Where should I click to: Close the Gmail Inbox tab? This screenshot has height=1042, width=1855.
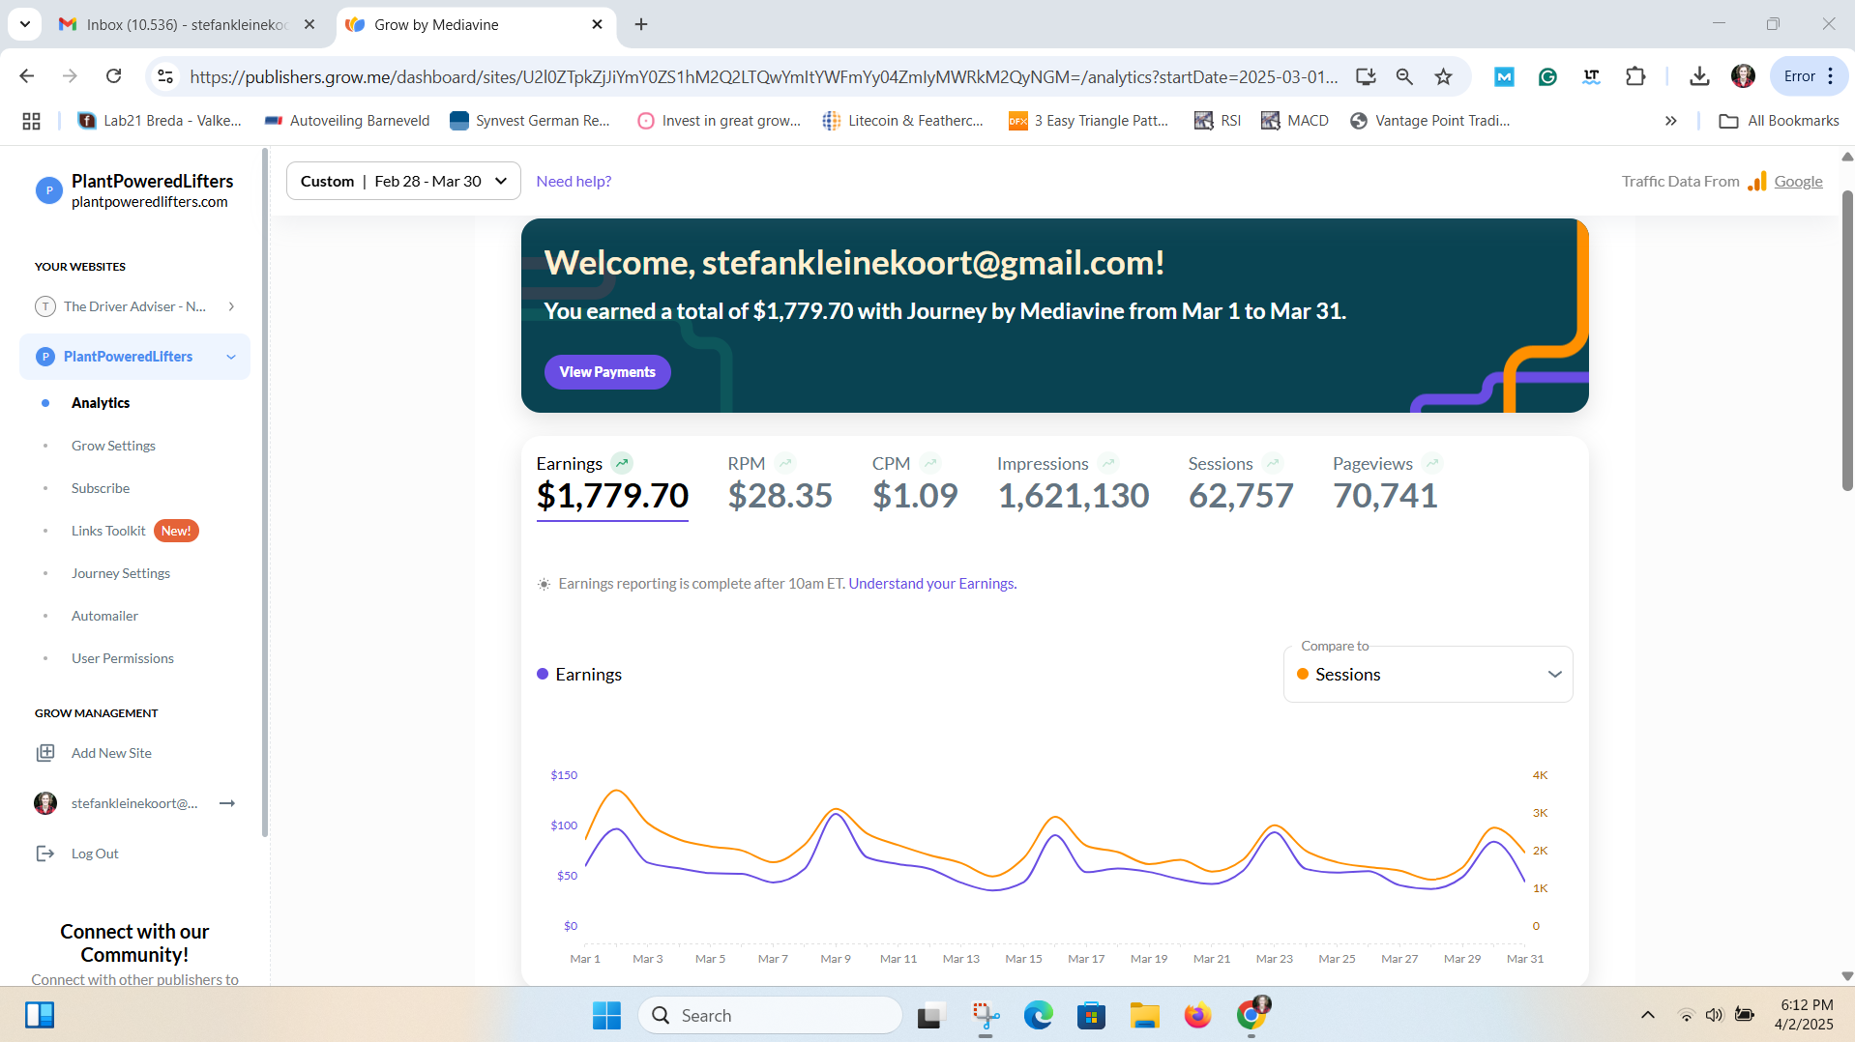tap(309, 24)
